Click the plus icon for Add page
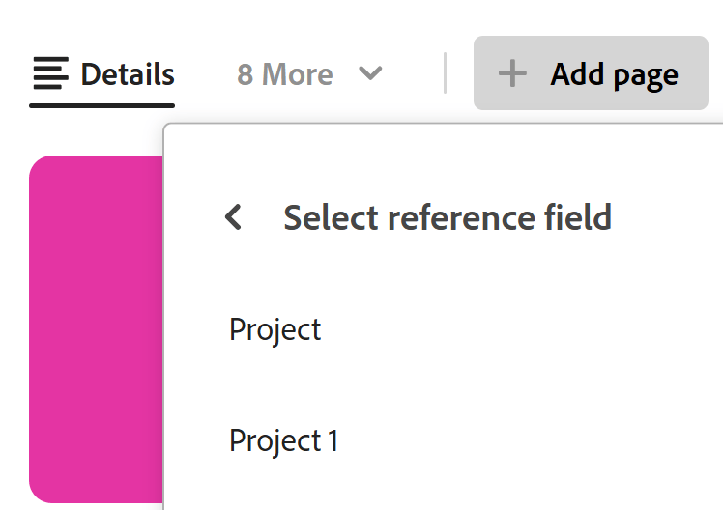 [512, 73]
